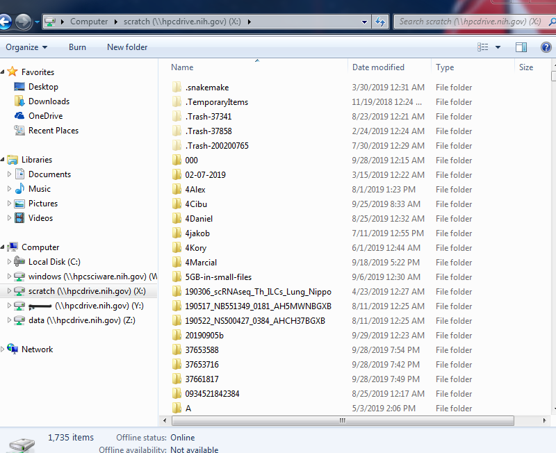This screenshot has height=453, width=556.
Task: Click the Burn toolbar command
Action: 77,47
